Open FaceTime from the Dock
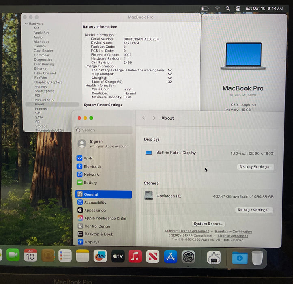293x284 pixels. [x=13, y=255]
